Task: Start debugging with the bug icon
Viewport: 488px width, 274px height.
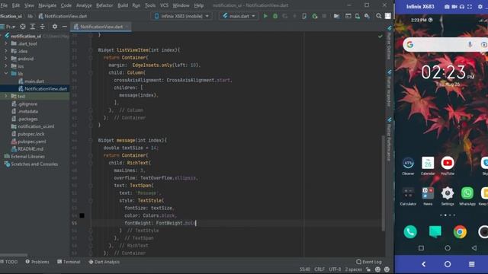Action: (275, 16)
